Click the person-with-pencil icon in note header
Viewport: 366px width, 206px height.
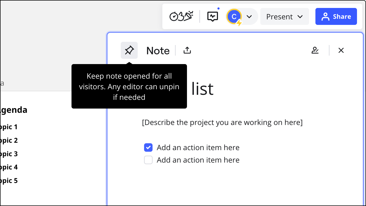click(x=315, y=50)
